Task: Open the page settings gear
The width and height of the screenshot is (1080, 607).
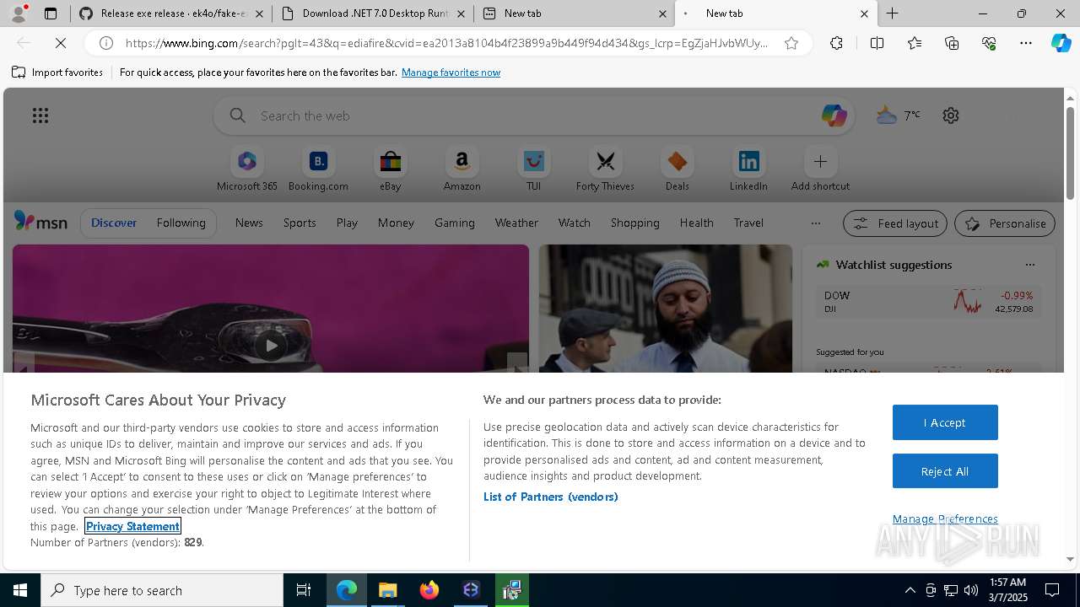Action: pyautogui.click(x=951, y=115)
